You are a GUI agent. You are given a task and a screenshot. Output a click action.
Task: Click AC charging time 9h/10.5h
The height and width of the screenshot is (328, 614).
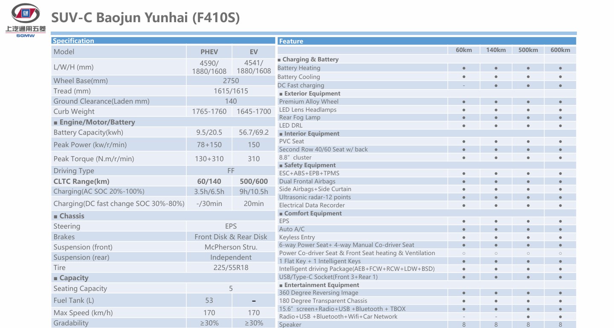click(254, 192)
